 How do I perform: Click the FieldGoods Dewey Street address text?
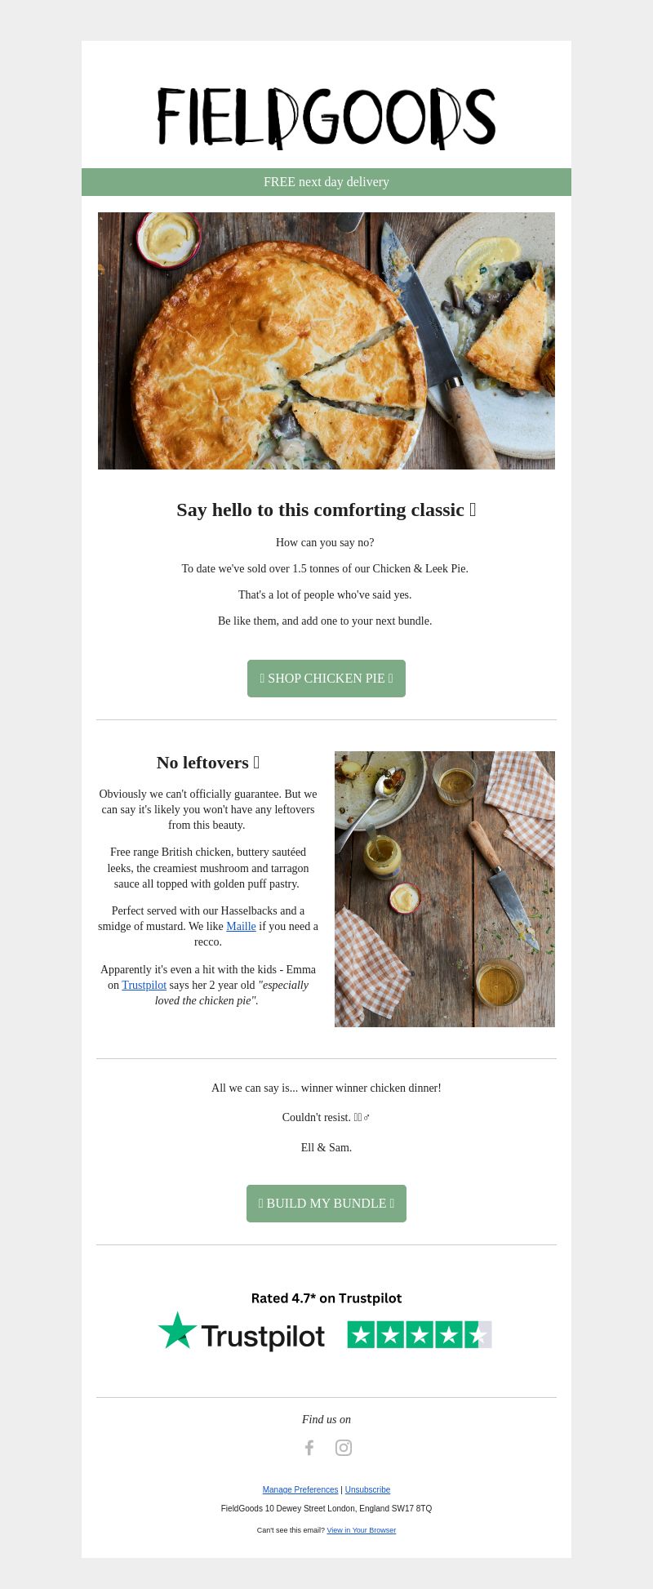326,1508
